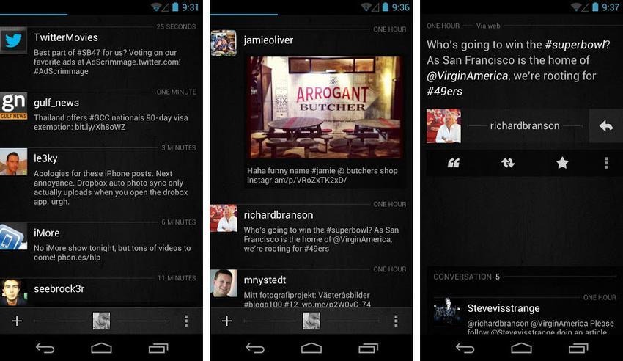Open le3ky tweet about Dropbox photo sync

[x=111, y=188]
